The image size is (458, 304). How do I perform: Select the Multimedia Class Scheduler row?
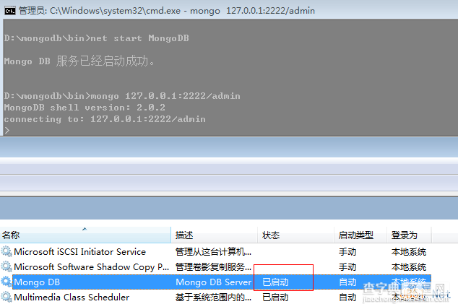(x=215, y=298)
